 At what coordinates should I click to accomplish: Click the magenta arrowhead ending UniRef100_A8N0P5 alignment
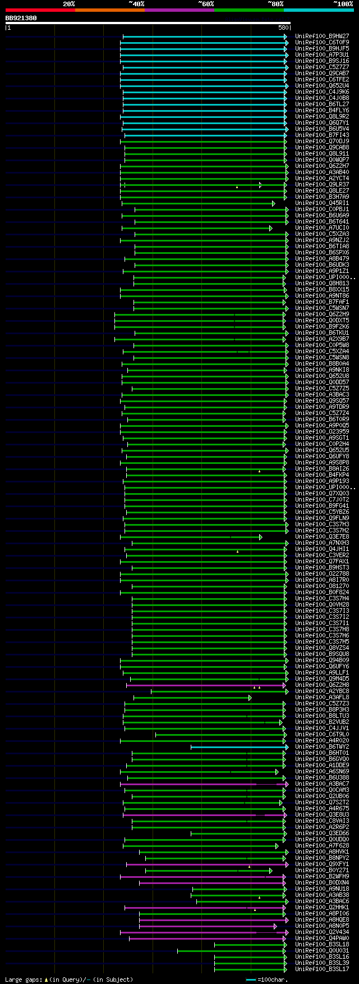pyautogui.click(x=275, y=926)
